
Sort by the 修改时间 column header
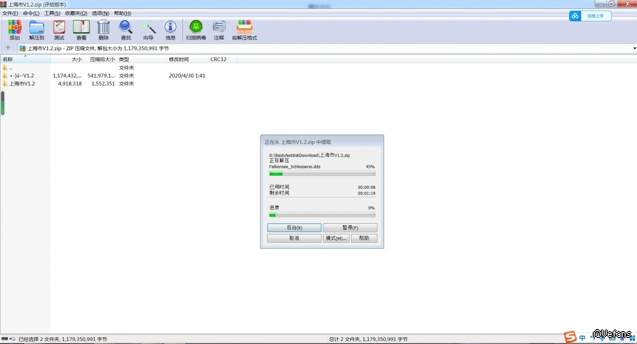coord(187,59)
